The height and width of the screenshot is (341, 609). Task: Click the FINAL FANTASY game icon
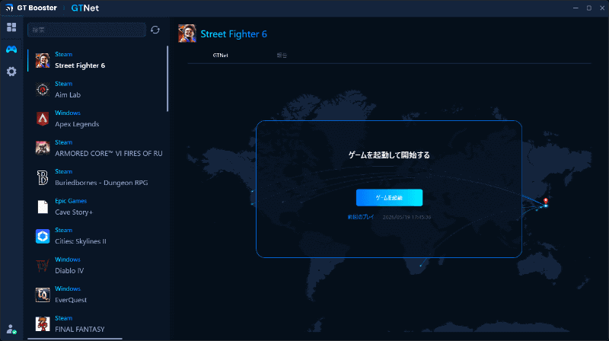pyautogui.click(x=43, y=324)
